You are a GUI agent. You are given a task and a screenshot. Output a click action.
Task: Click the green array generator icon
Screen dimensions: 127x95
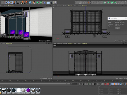point(41,3)
